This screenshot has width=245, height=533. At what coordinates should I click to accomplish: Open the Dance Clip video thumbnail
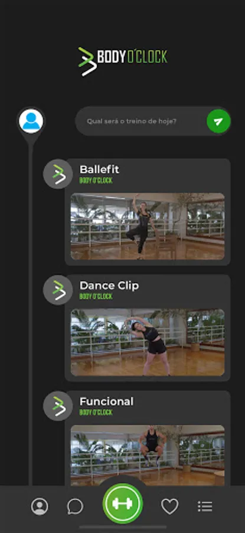148,342
